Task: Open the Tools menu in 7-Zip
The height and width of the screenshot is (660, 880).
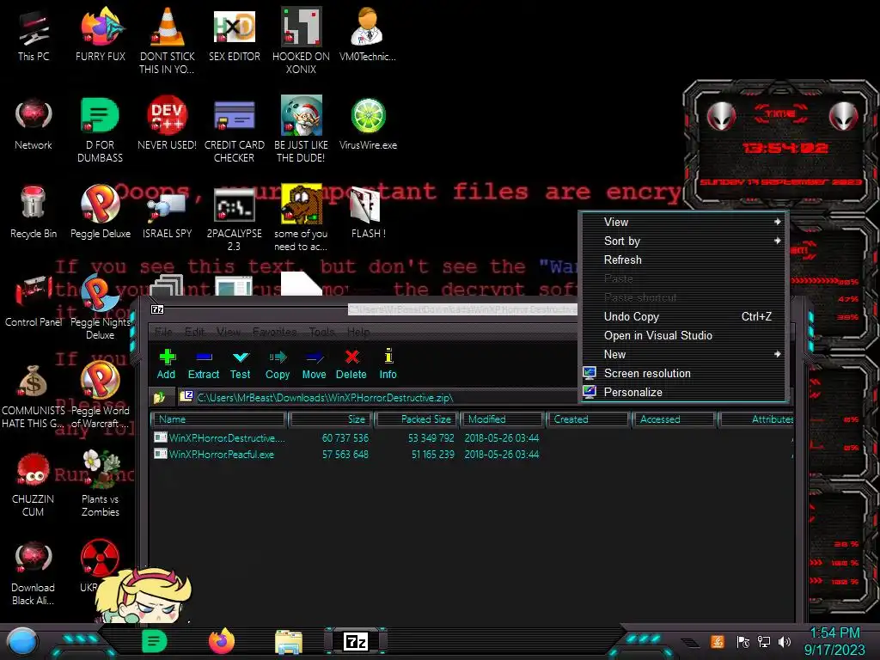Action: (x=322, y=332)
